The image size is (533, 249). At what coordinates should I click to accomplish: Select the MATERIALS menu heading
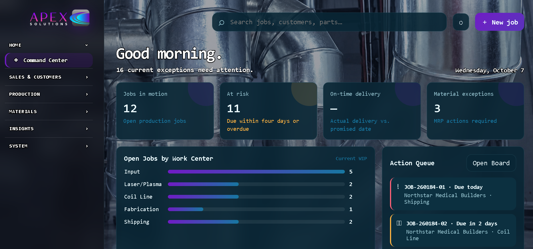click(x=23, y=111)
